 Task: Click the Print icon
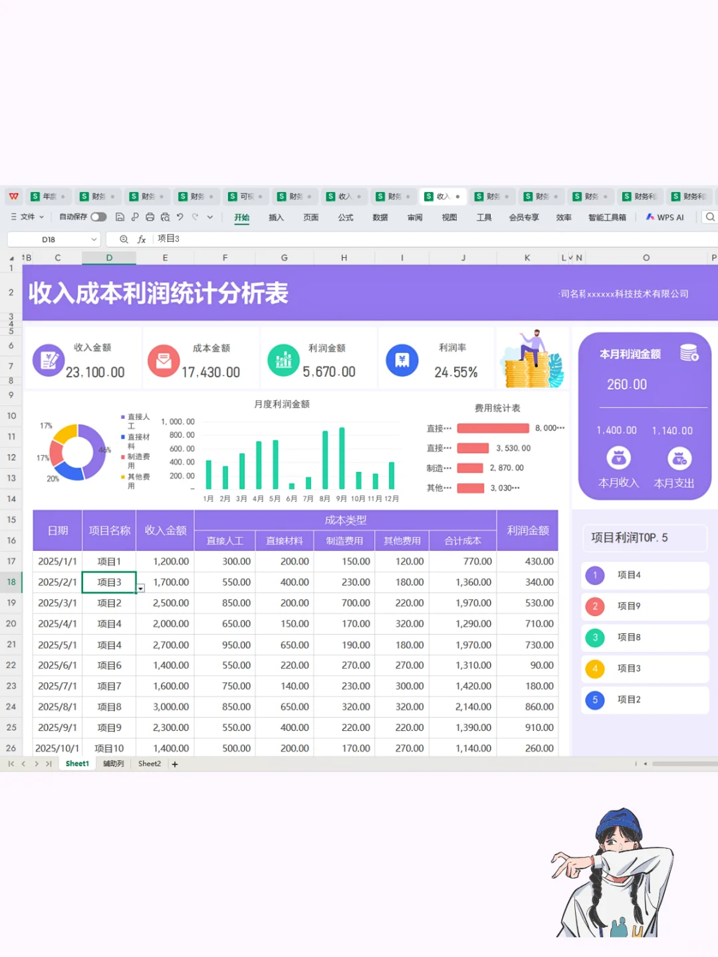tap(151, 217)
